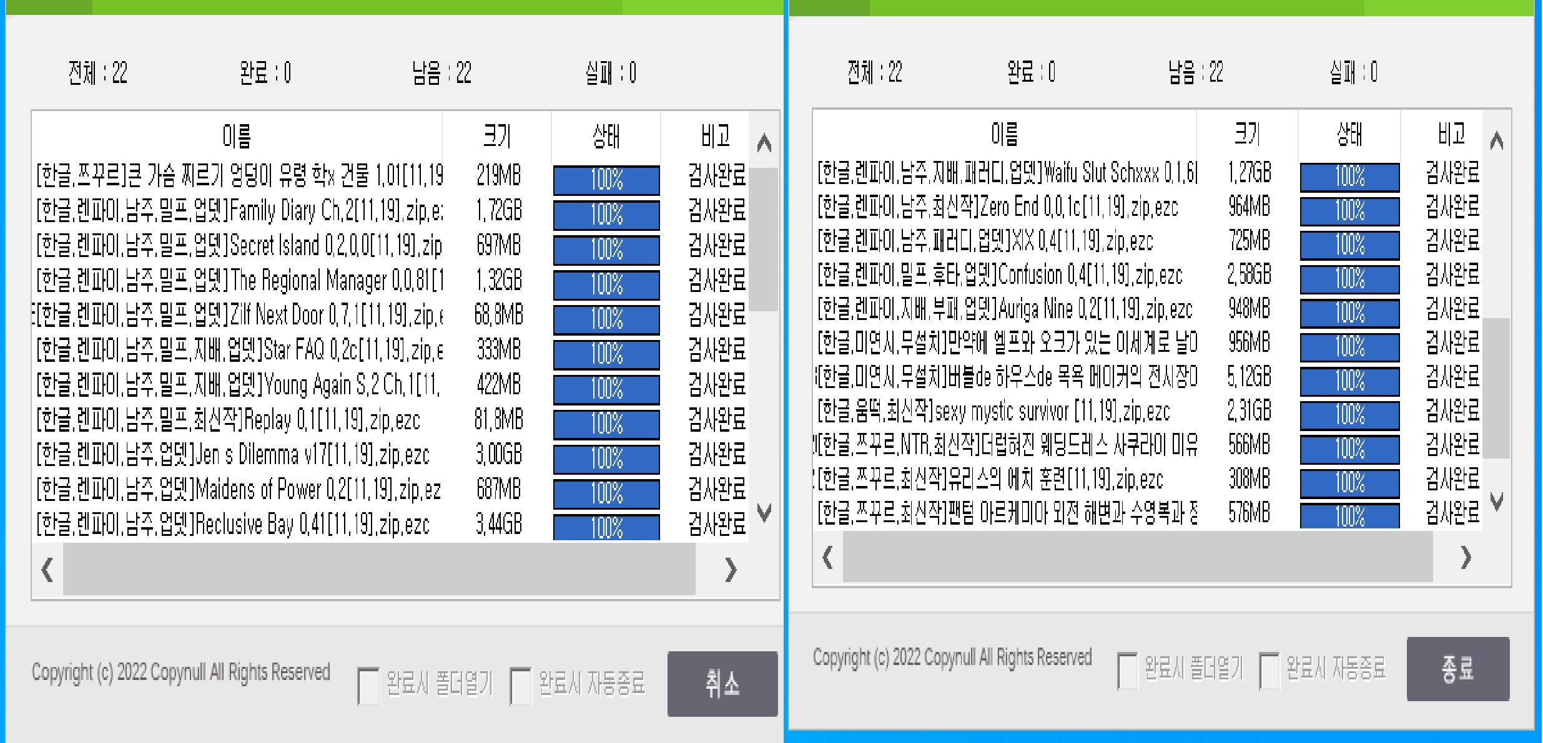Click 상태 column header in left list
The image size is (1543, 743).
[x=606, y=135]
